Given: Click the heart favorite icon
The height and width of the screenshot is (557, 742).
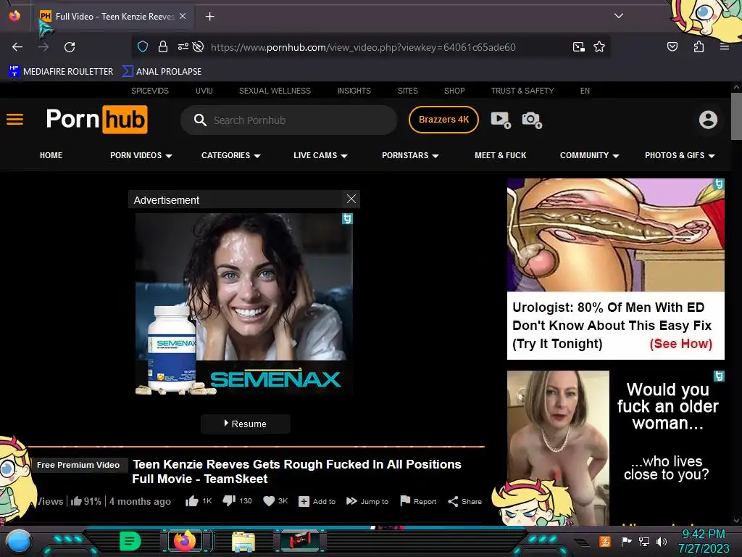Looking at the screenshot, I should point(269,501).
